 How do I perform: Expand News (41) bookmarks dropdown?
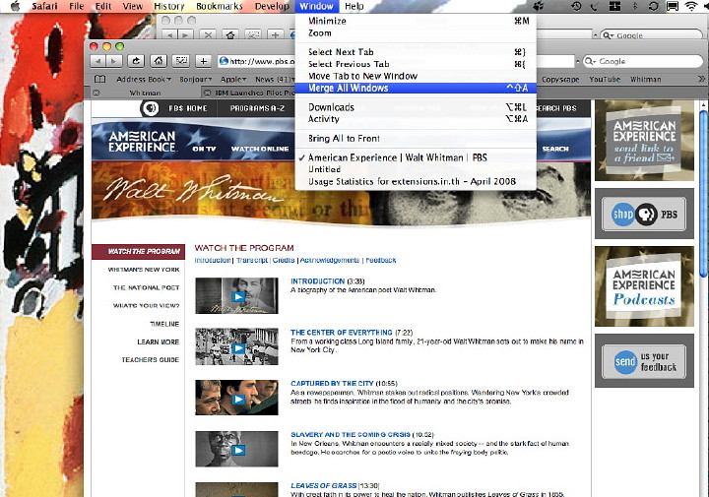click(274, 79)
